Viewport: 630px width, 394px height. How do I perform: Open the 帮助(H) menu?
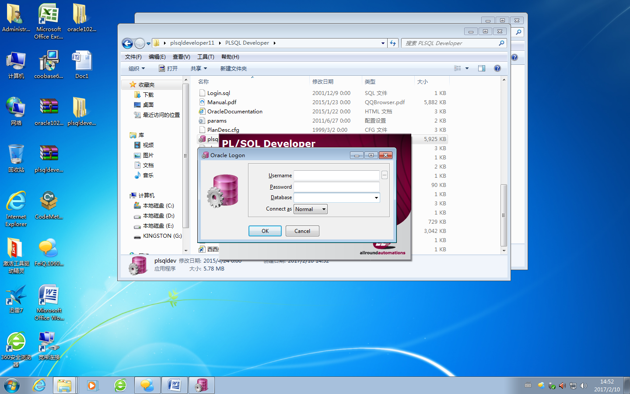pos(230,57)
